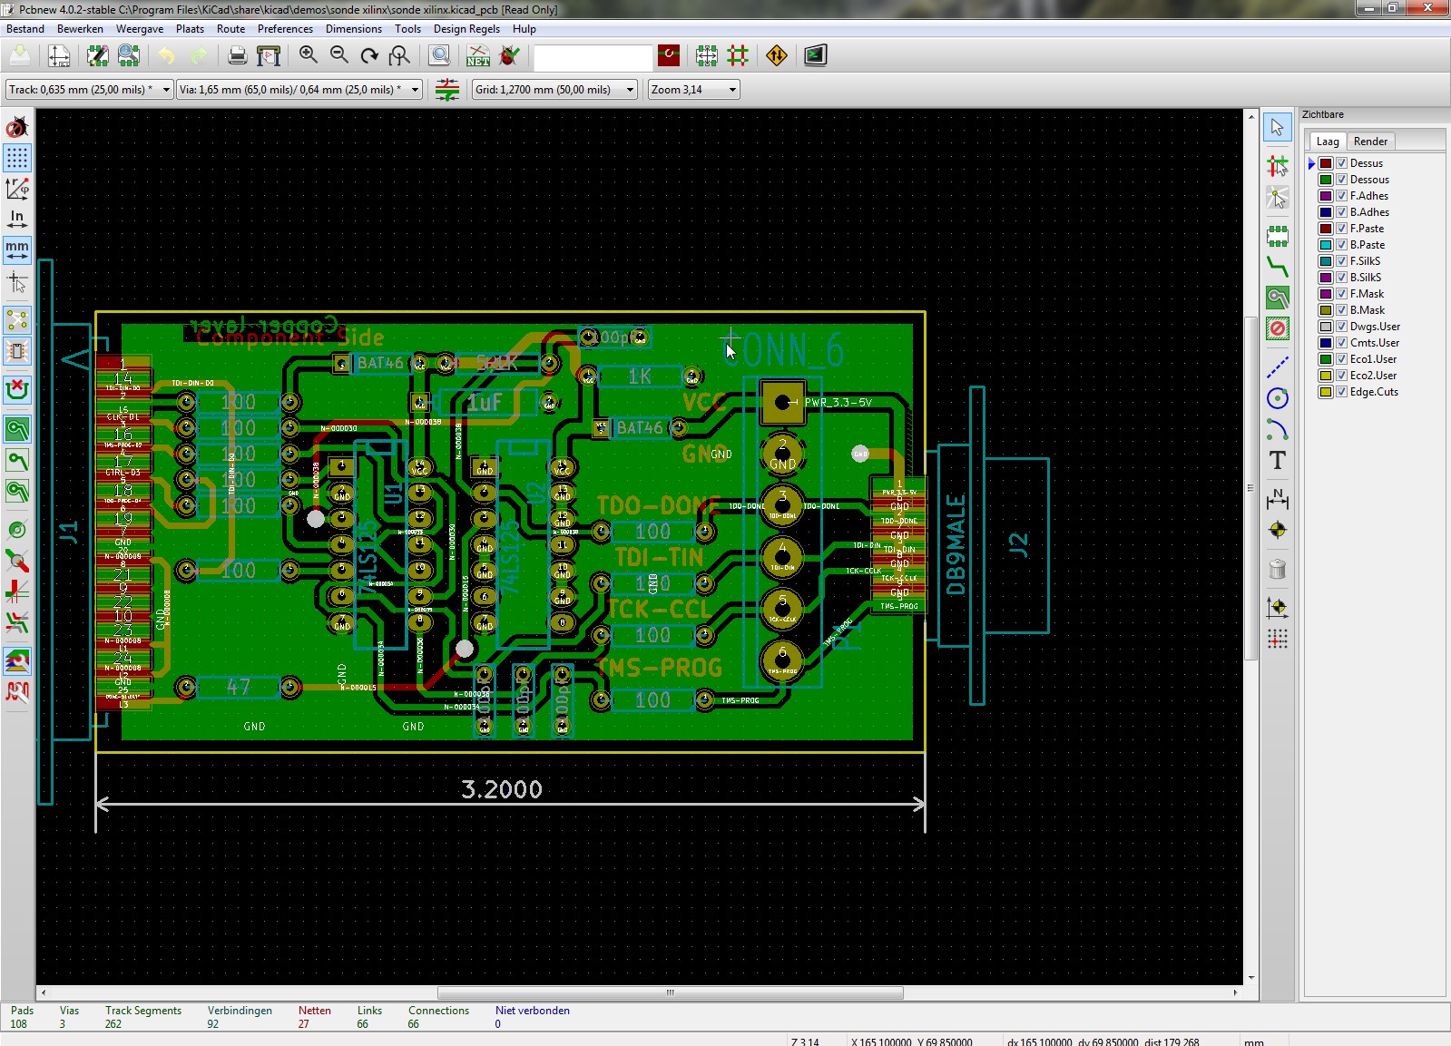Viewport: 1451px width, 1046px height.
Task: Open the Python scripting console icon
Action: point(815,56)
